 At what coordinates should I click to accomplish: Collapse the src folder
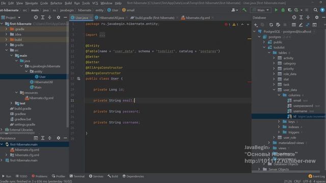click(7, 50)
